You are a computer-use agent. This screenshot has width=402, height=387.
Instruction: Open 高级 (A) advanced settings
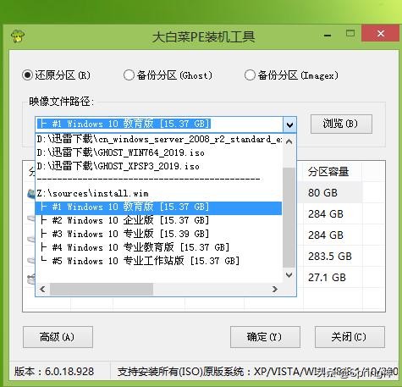(x=58, y=337)
